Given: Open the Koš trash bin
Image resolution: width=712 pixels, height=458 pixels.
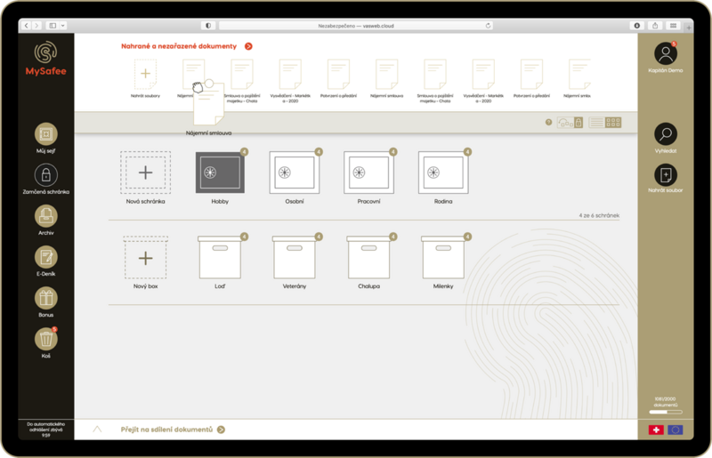Looking at the screenshot, I should pos(46,339).
